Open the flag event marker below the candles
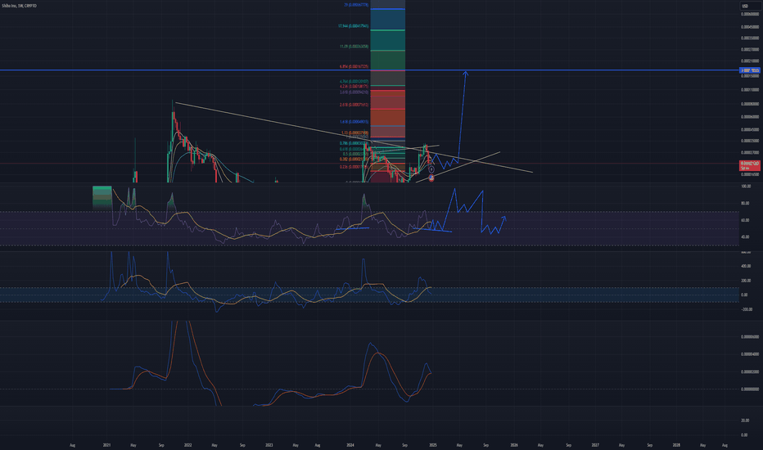 [431, 178]
